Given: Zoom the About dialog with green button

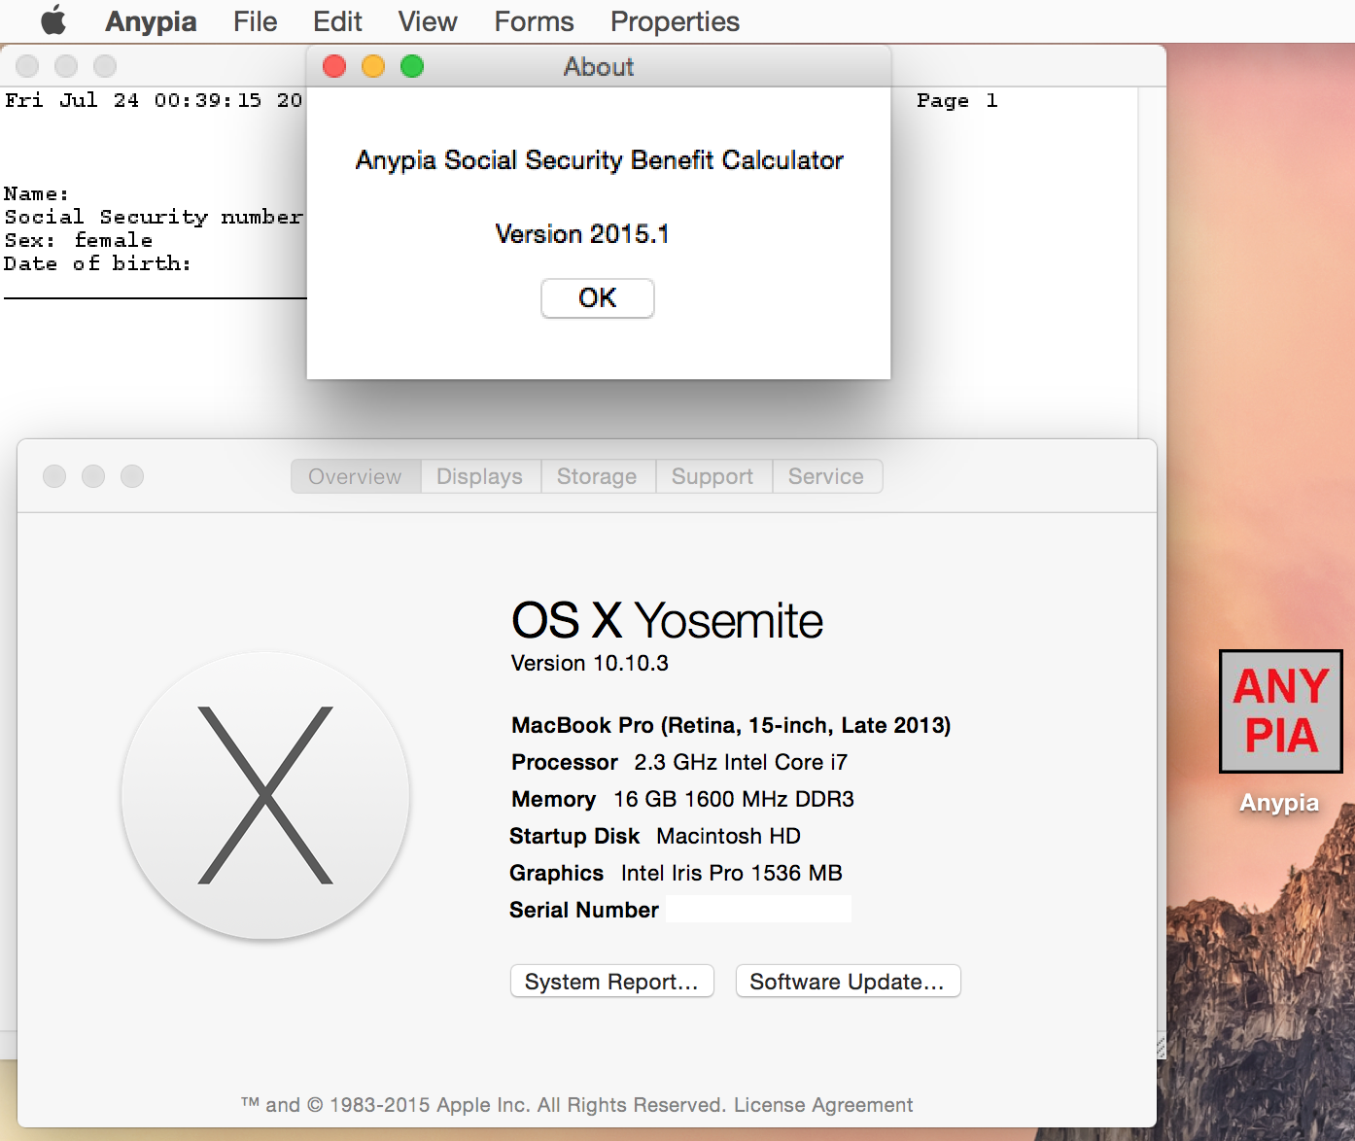Looking at the screenshot, I should [x=412, y=66].
